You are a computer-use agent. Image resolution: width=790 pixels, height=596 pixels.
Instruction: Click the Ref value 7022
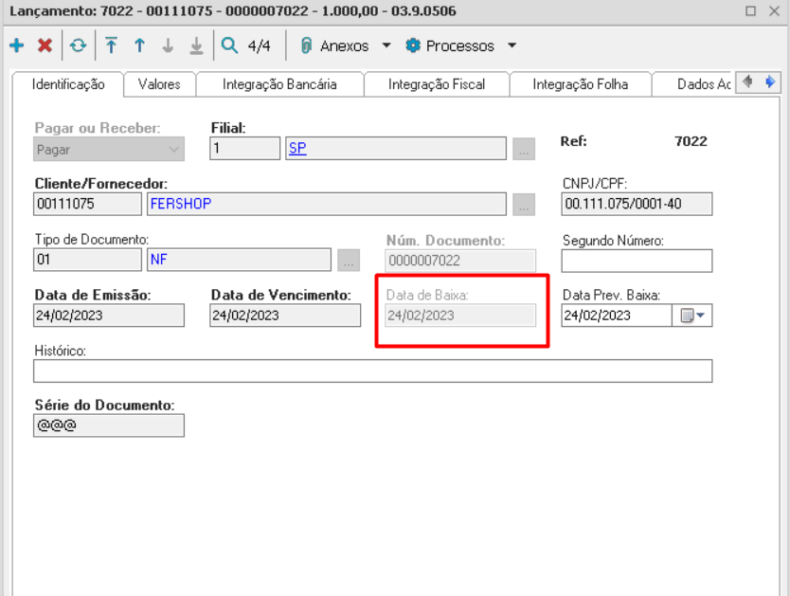(691, 141)
